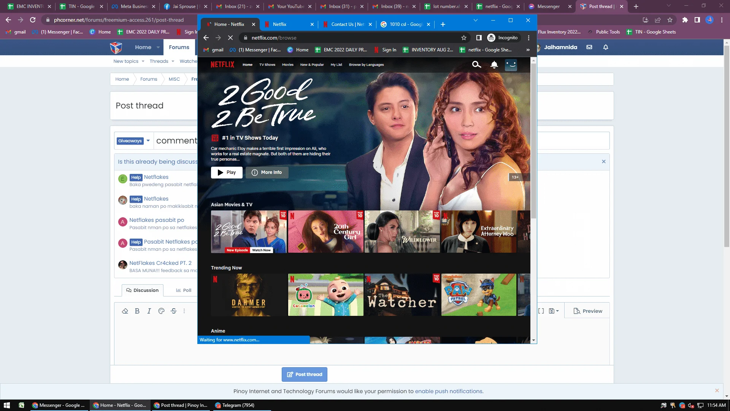Image resolution: width=730 pixels, height=411 pixels.
Task: Open Dahmer thumbnail in Trending Now
Action: (x=249, y=295)
